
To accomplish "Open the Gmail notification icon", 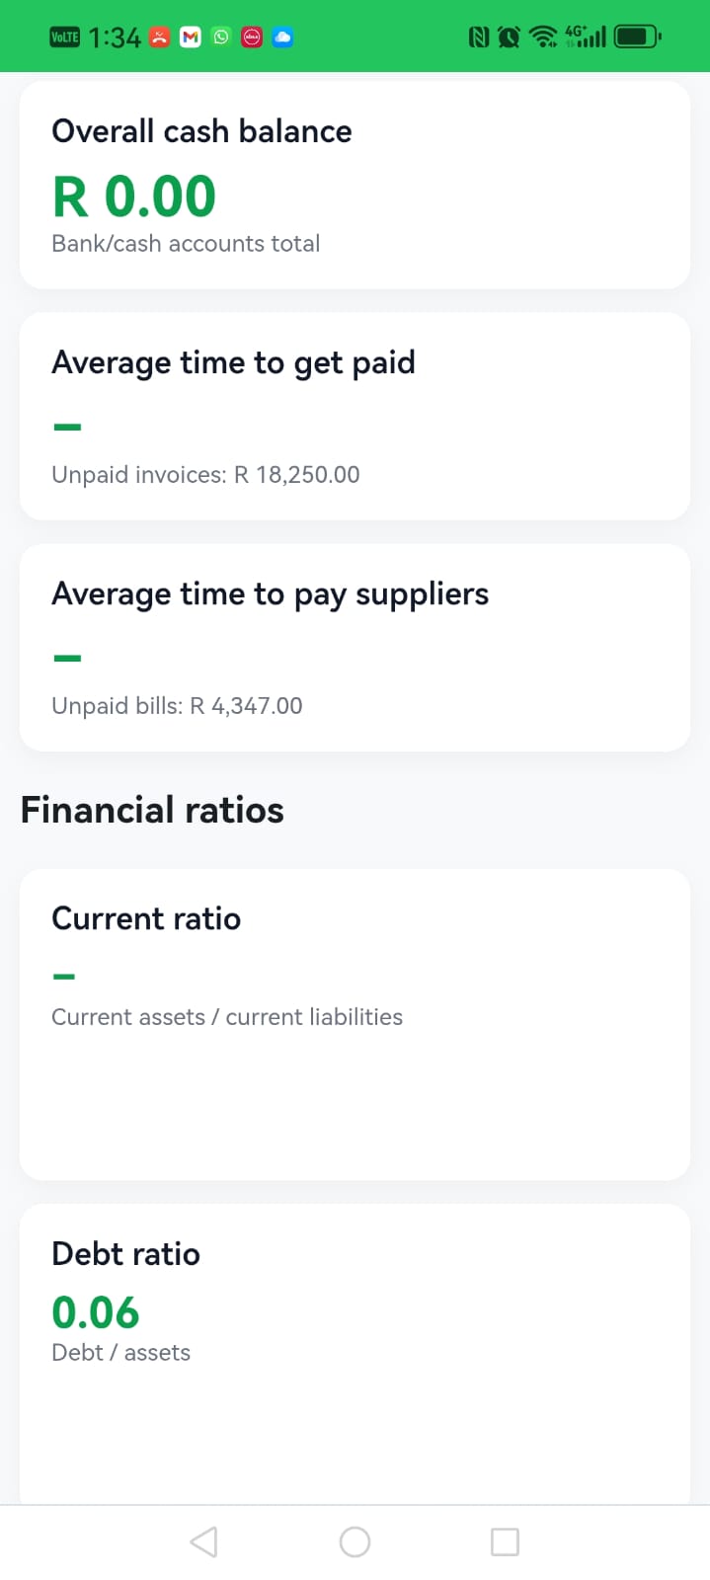I will 190,37.
